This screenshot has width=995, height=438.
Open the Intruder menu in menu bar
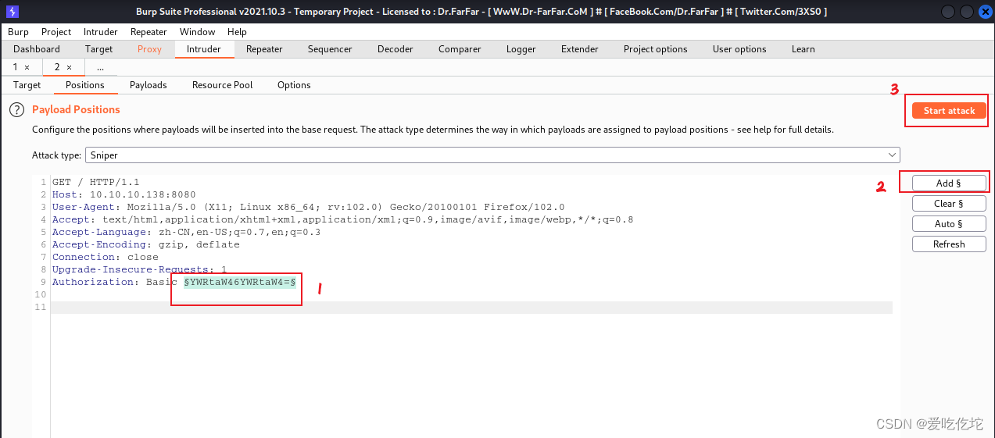point(100,32)
